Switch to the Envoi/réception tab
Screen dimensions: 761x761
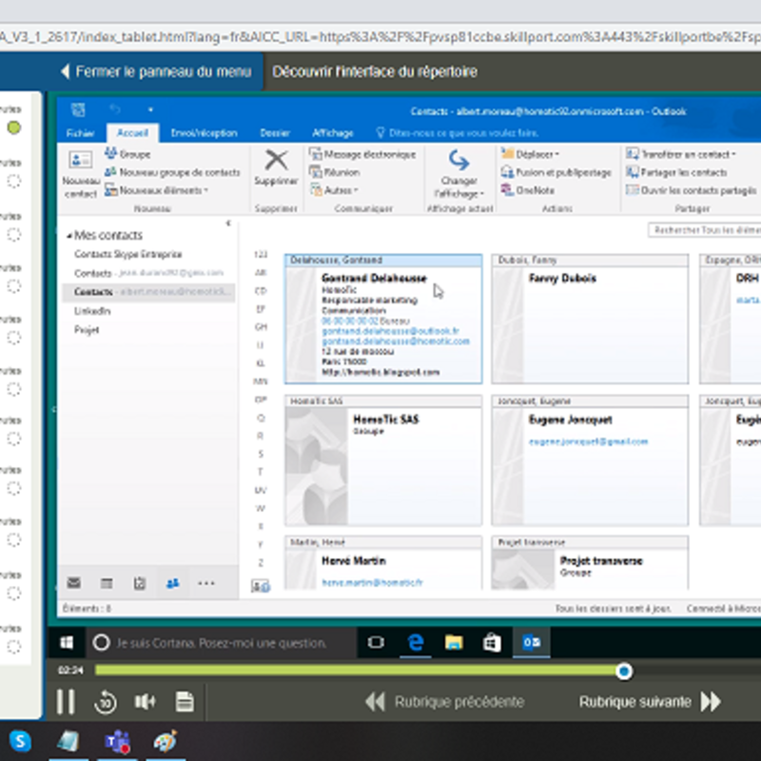coord(204,133)
